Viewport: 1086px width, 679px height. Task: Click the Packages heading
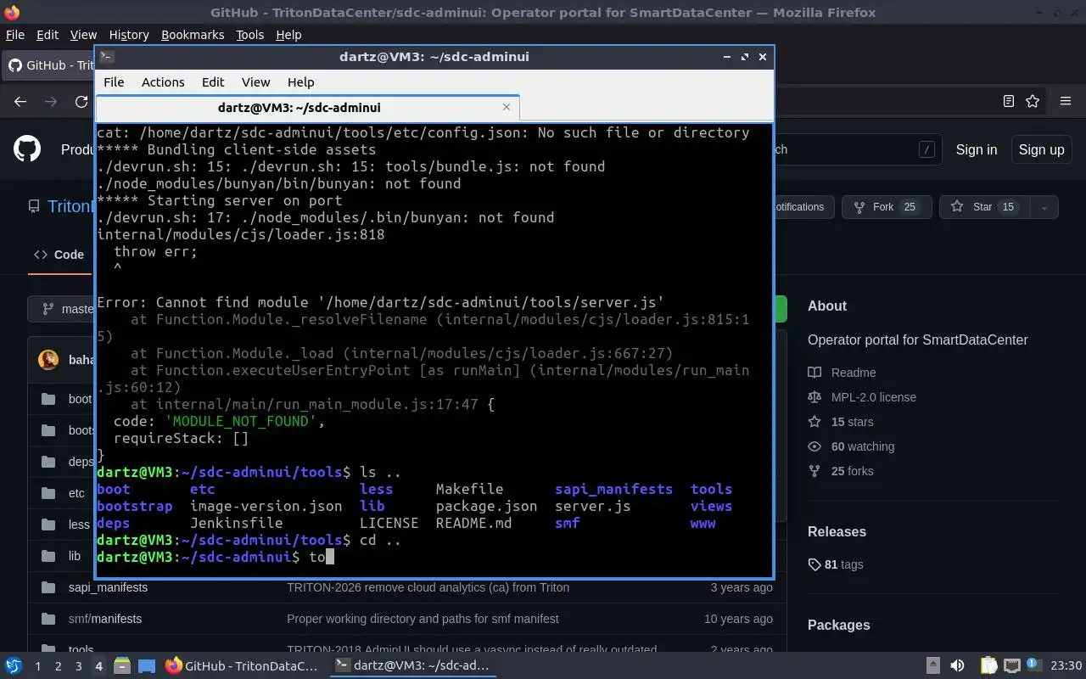[838, 626]
